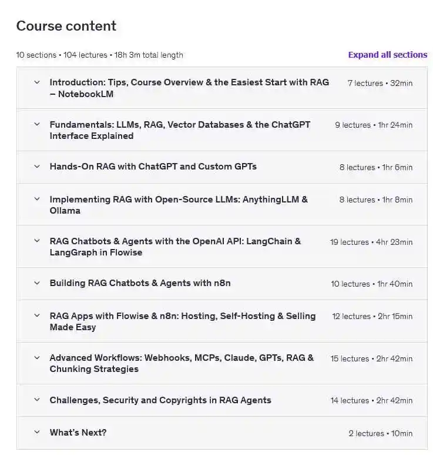Expand the Challenges, Security section chevron

[x=37, y=400]
